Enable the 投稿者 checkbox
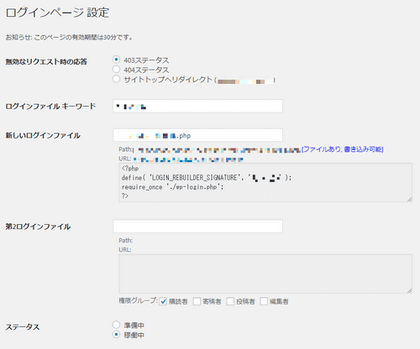Viewport: 420px width, 349px height. tap(230, 301)
